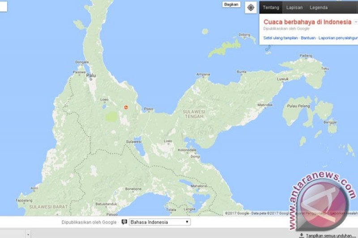Click the my-location target icon

(251, 8)
